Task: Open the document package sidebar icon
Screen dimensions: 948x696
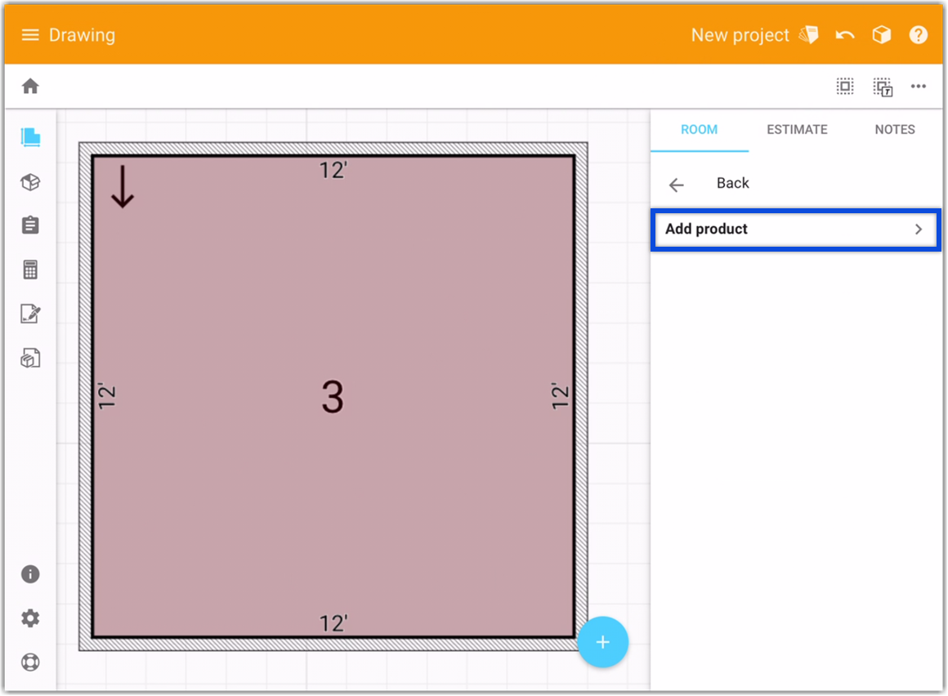Action: point(30,359)
